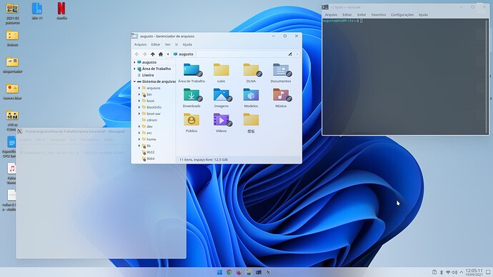The width and height of the screenshot is (493, 277).
Task: Go to home folder via house icon
Action: pyautogui.click(x=161, y=54)
